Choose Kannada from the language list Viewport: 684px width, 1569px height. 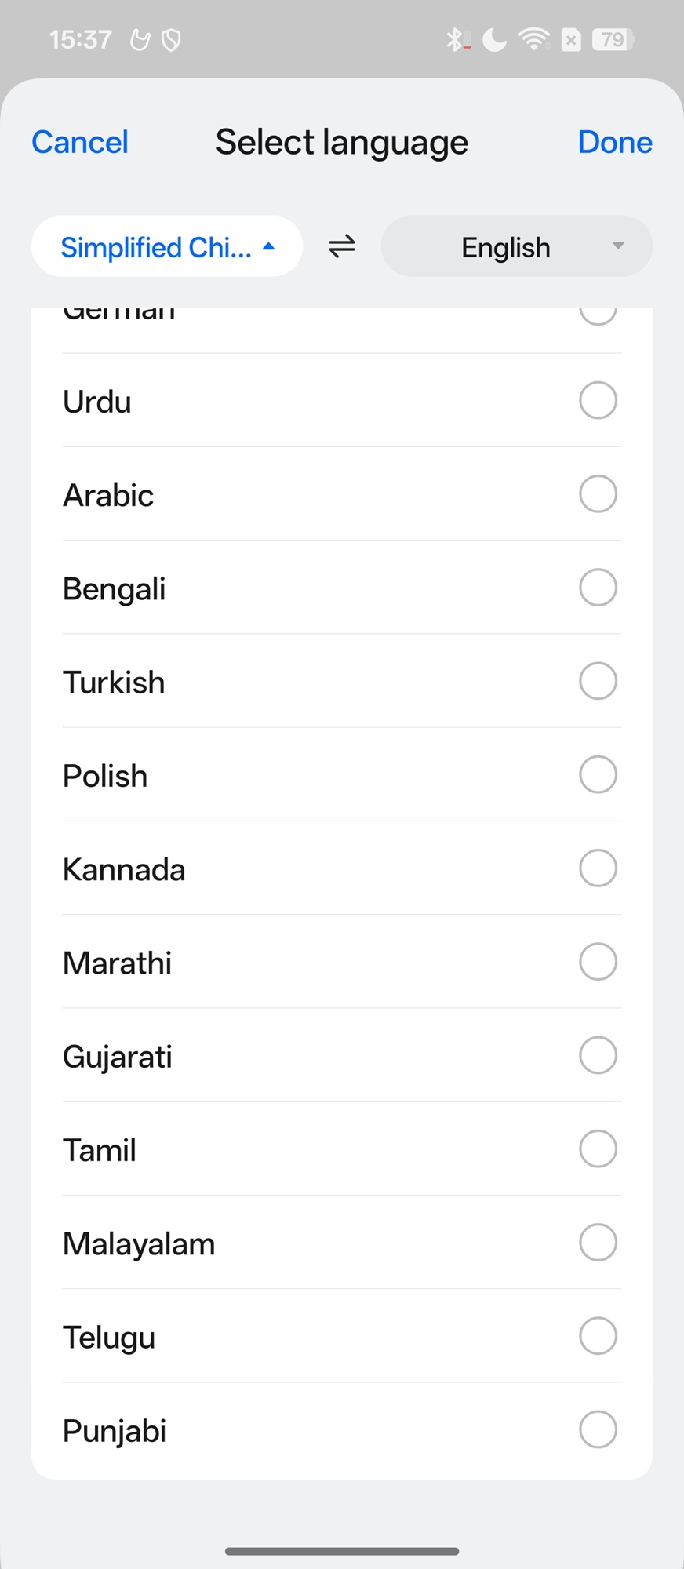point(124,869)
